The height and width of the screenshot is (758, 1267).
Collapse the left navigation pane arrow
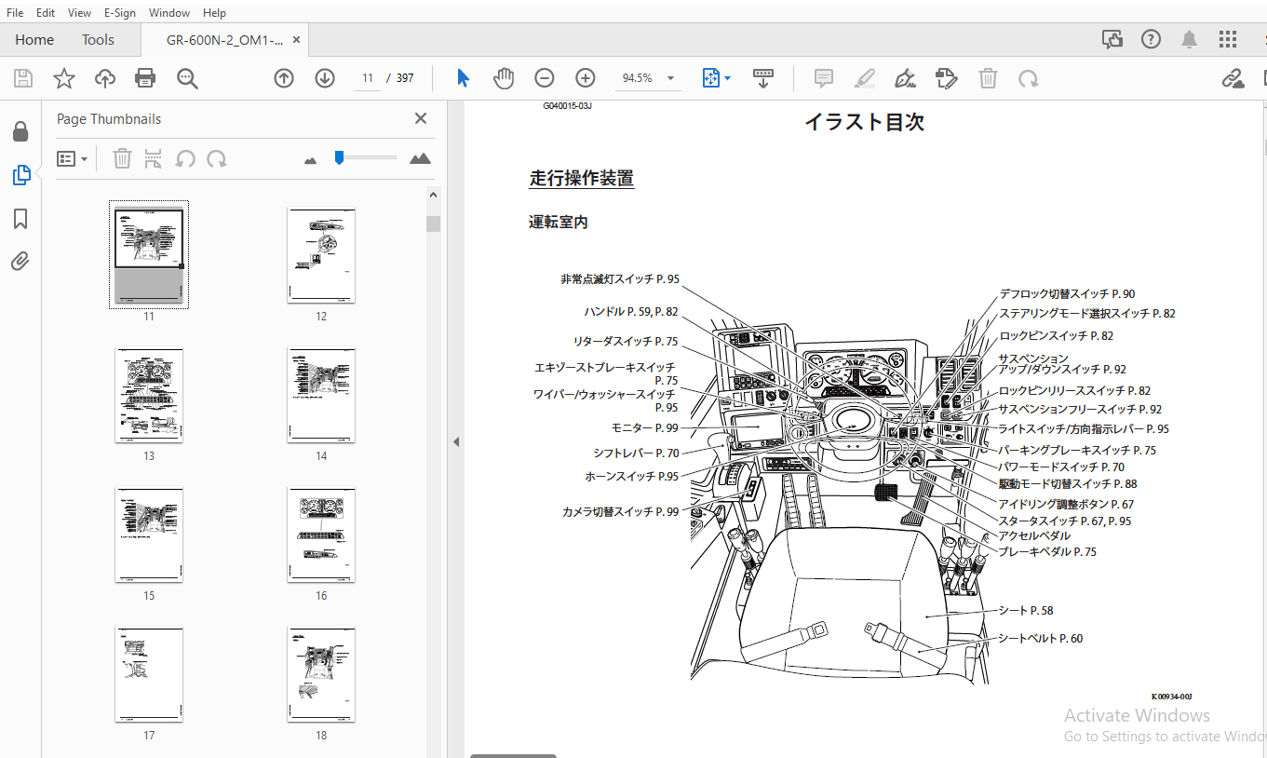[x=456, y=441]
